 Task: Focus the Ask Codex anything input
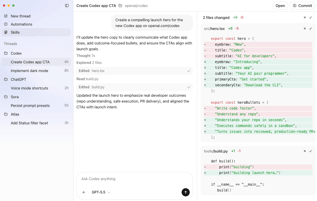pyautogui.click(x=135, y=179)
